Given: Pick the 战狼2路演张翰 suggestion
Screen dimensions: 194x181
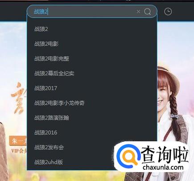Looking at the screenshot, I should 92,118.
